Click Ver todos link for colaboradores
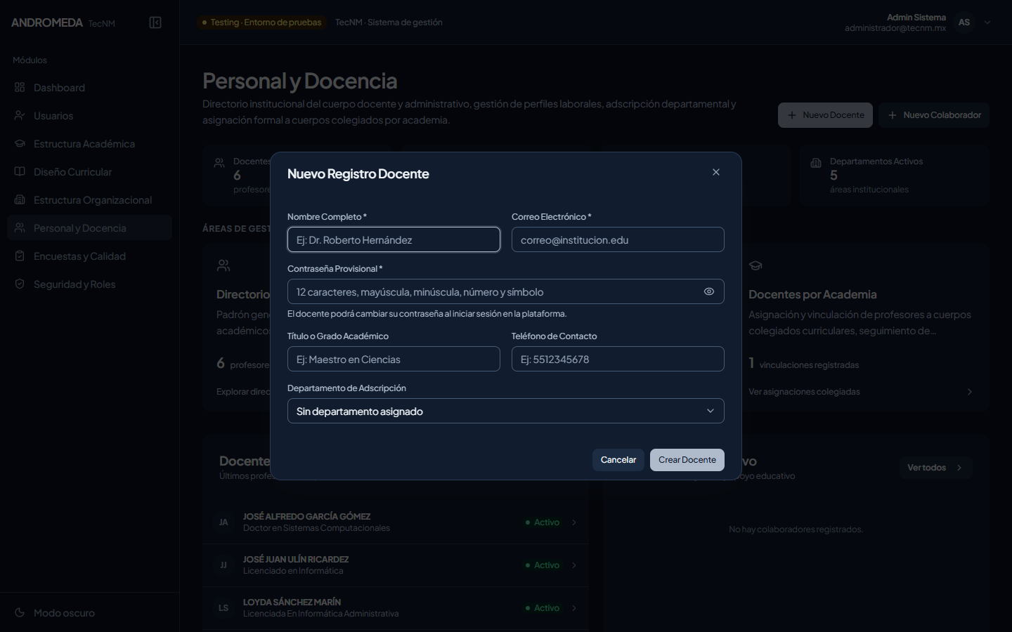1012x632 pixels. pyautogui.click(x=935, y=468)
